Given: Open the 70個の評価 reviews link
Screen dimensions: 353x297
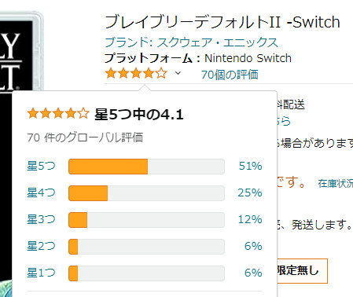Looking at the screenshot, I should (x=230, y=75).
